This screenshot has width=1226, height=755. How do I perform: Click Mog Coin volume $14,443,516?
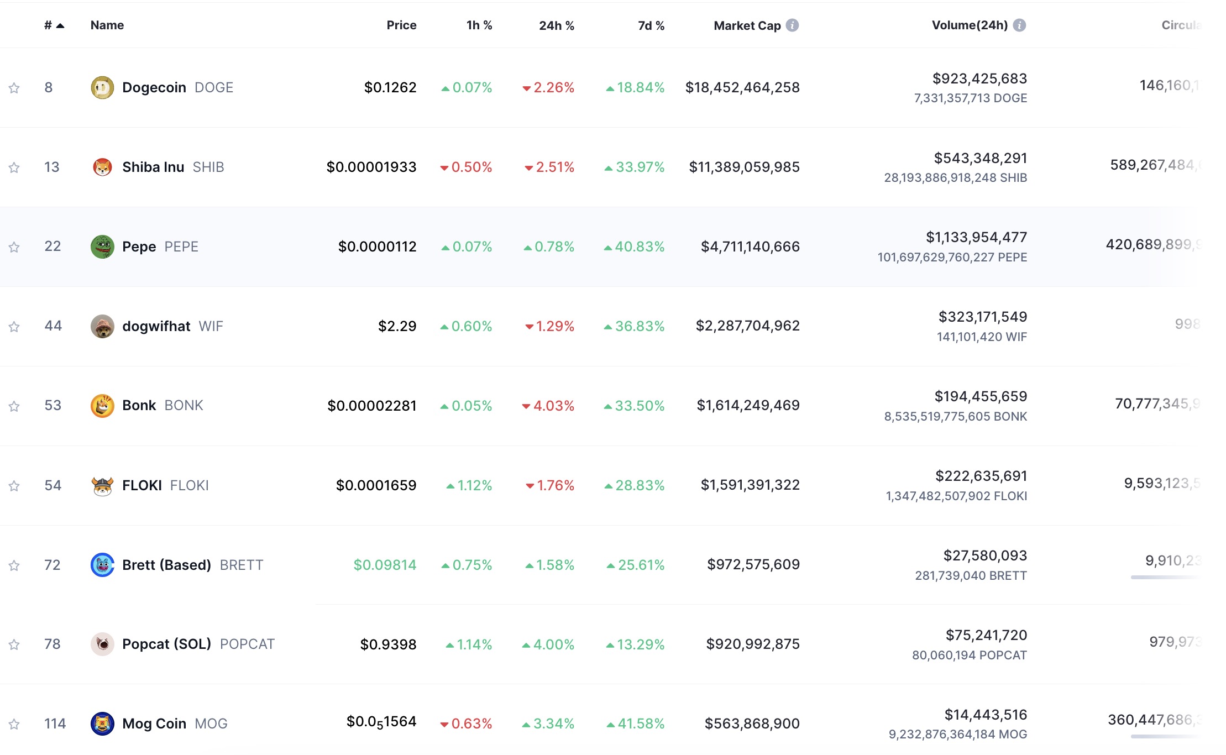click(986, 715)
